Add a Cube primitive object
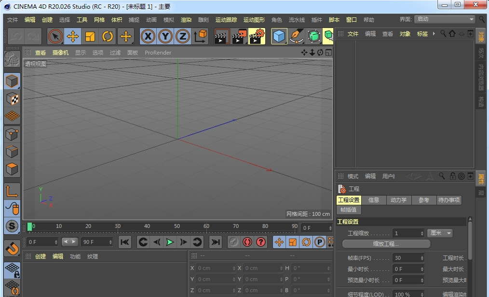This screenshot has height=297, width=489. pyautogui.click(x=279, y=37)
